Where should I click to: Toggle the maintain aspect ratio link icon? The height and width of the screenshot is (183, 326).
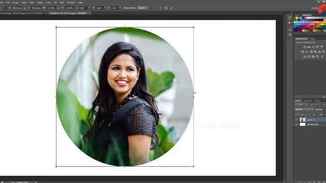click(58, 8)
